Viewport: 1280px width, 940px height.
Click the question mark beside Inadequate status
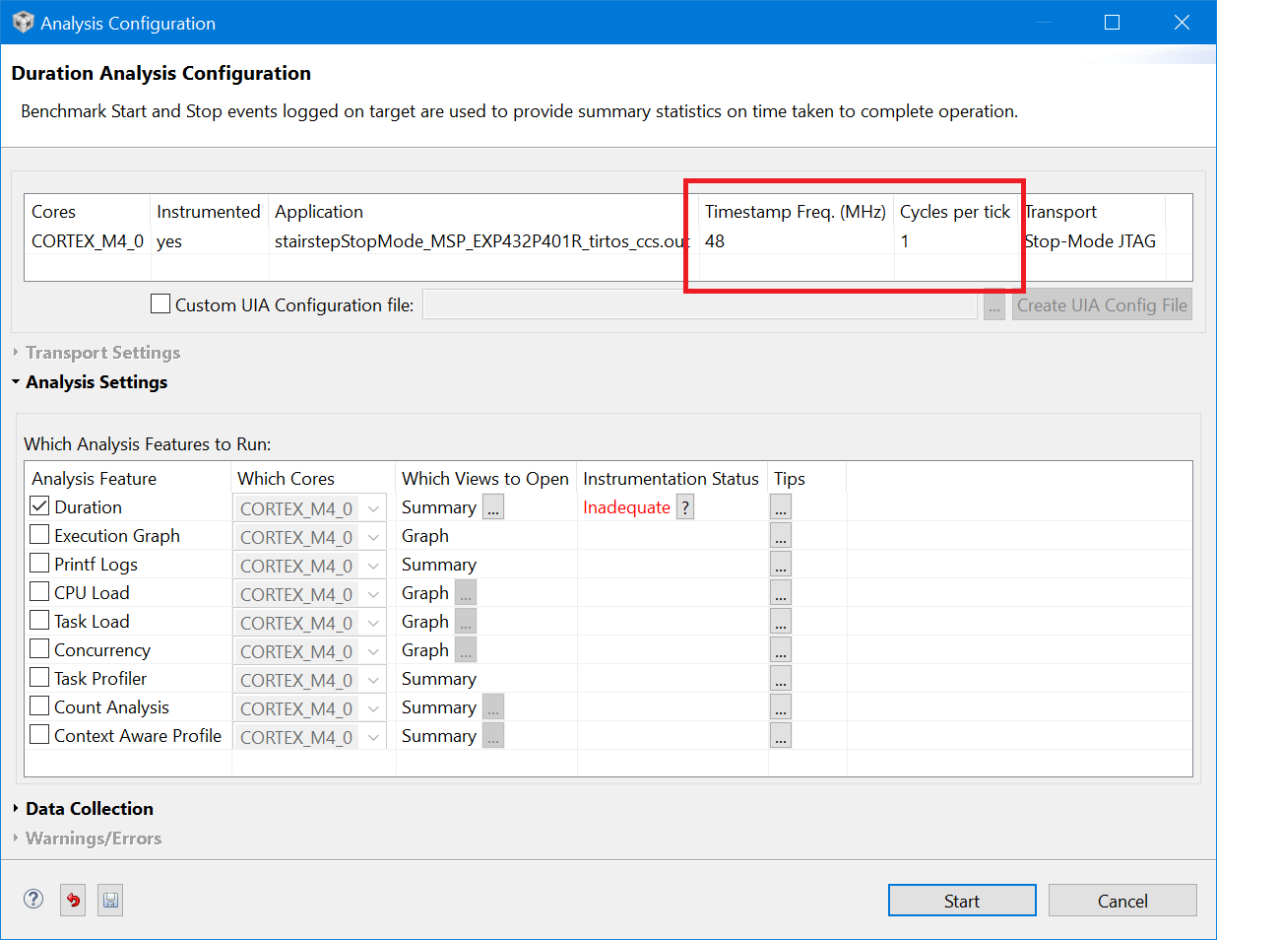685,507
